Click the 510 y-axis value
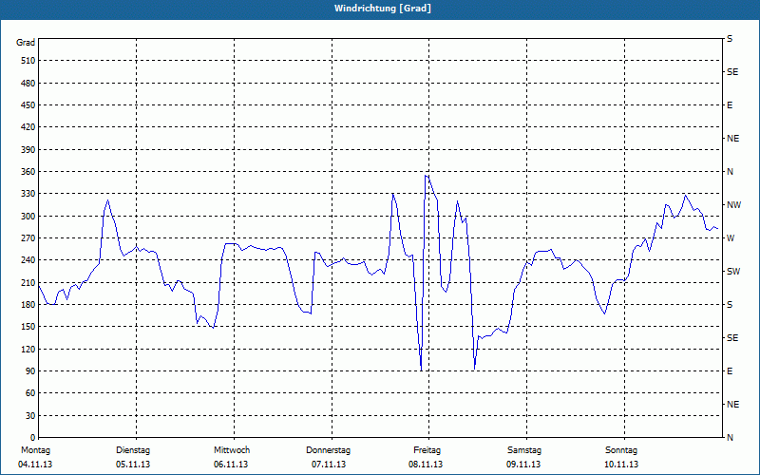 coord(28,61)
